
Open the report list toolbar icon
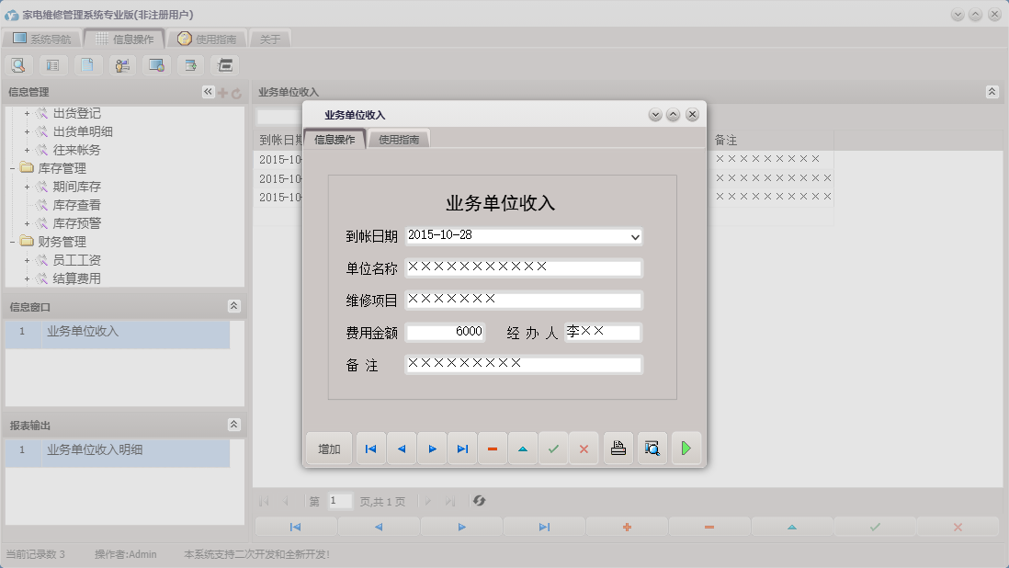52,64
